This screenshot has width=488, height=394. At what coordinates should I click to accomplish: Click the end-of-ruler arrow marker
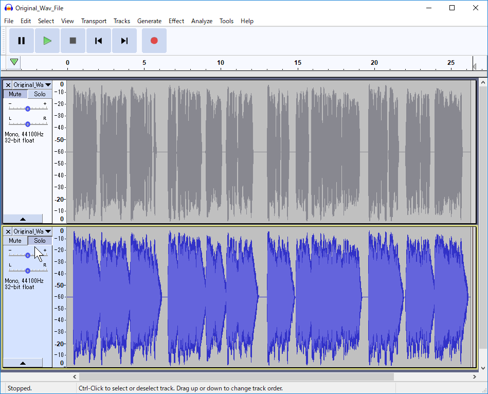tap(474, 66)
